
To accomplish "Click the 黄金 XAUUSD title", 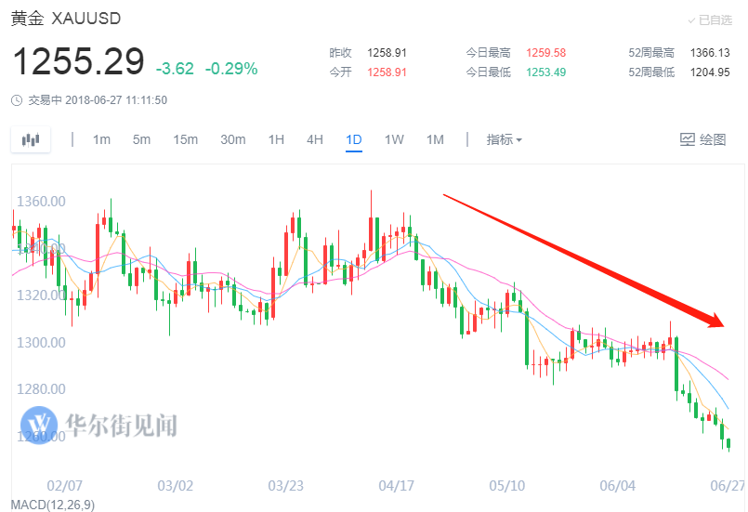I will (x=65, y=19).
